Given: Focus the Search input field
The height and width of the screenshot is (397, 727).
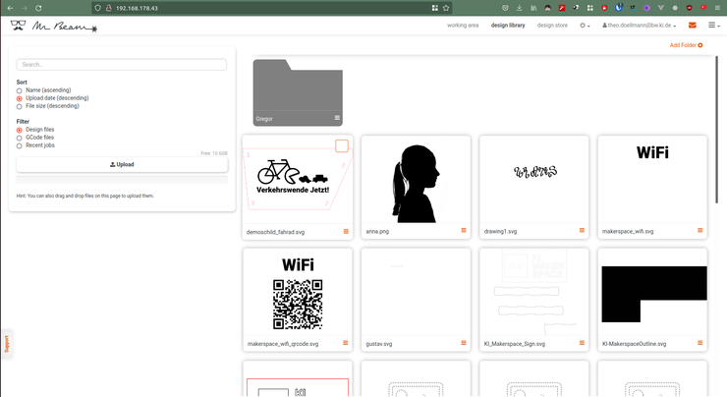Looking at the screenshot, I should pos(122,65).
